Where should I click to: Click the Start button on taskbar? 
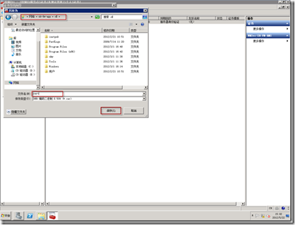(x=5, y=215)
